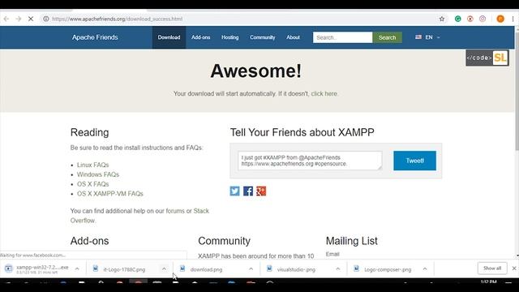Bookmark this page with the star

[x=442, y=19]
